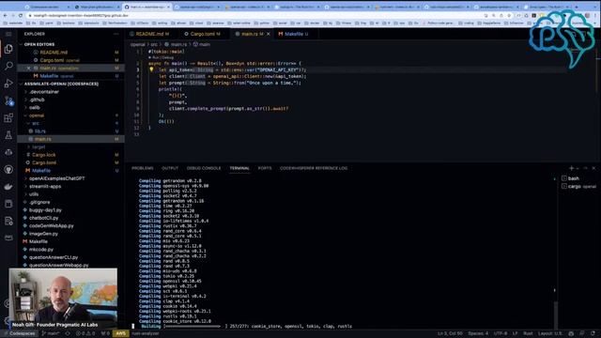Viewport: 601px width, 338px height.
Task: Open README.md in Open Editors
Action: pyautogui.click(x=54, y=53)
